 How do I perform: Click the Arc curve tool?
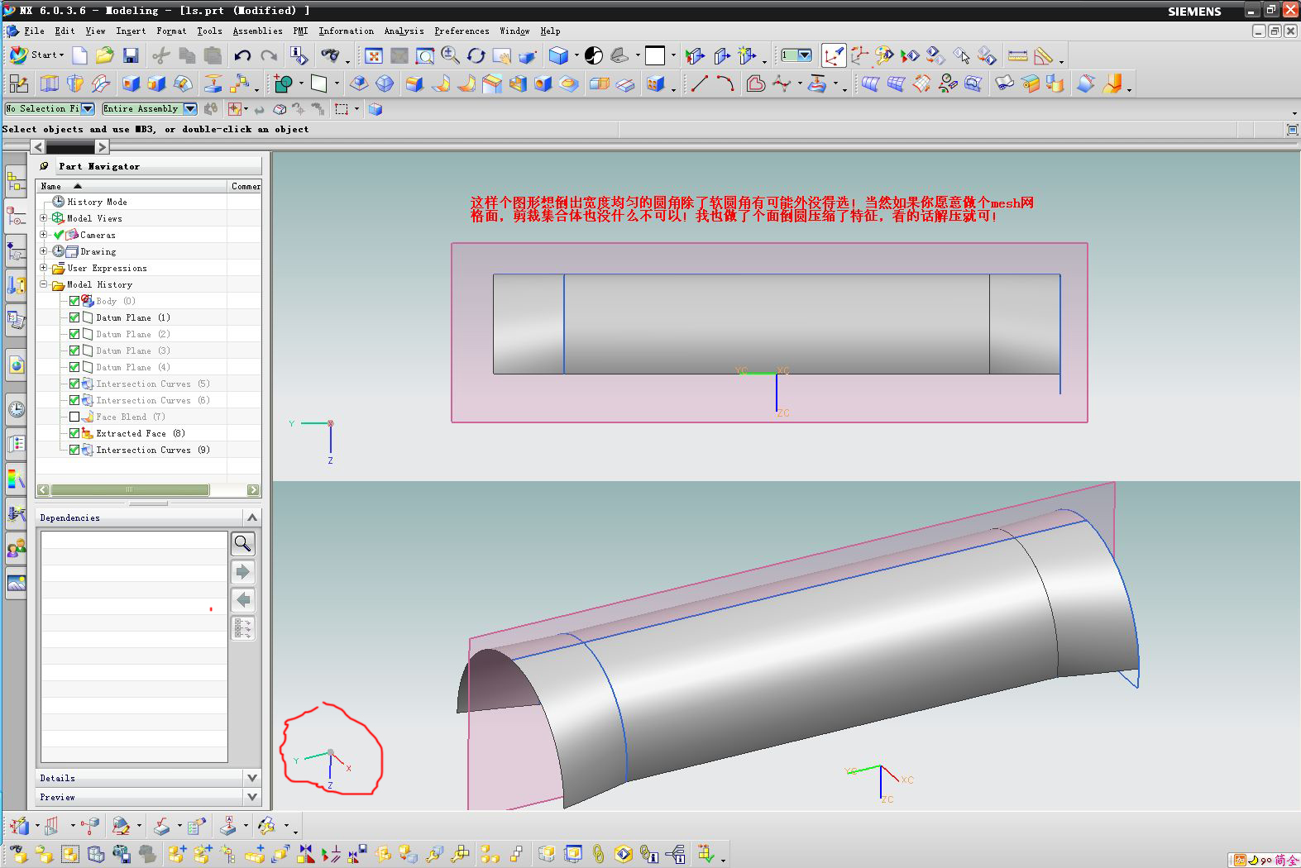[725, 83]
